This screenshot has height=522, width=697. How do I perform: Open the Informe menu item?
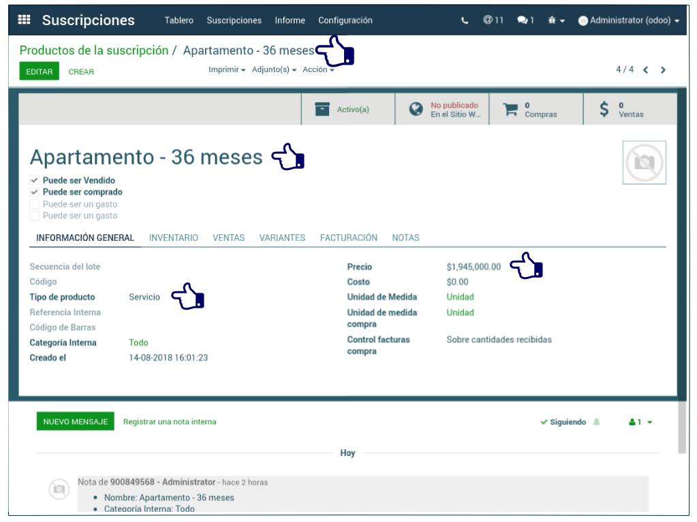tap(290, 20)
